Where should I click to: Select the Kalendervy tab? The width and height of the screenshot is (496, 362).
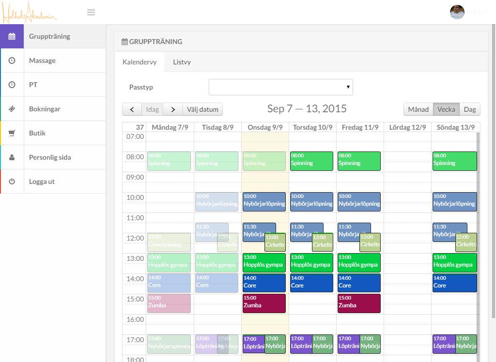click(139, 62)
